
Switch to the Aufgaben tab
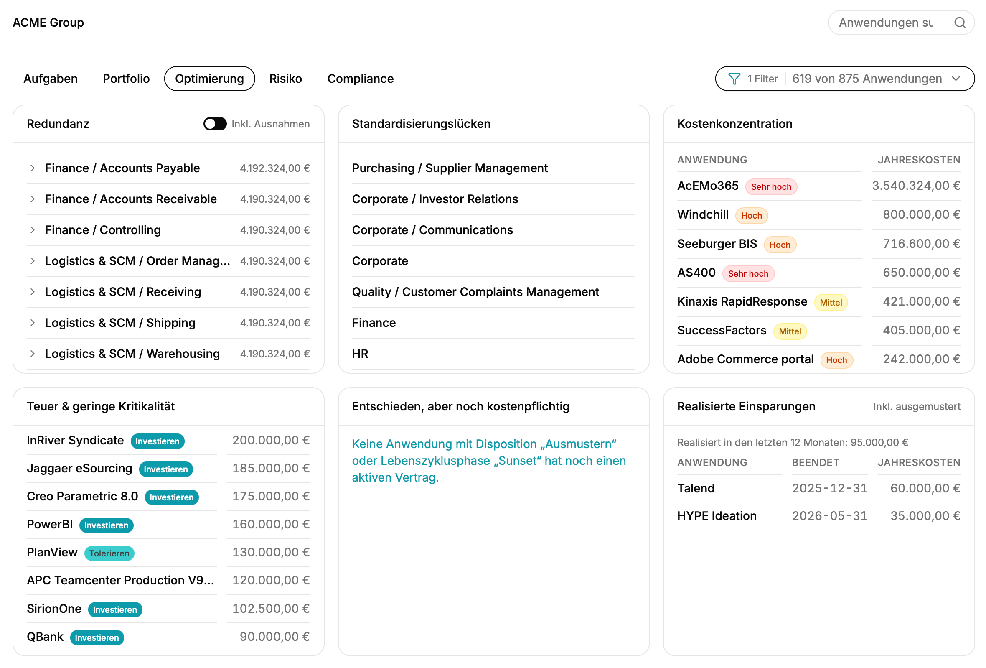pos(51,79)
